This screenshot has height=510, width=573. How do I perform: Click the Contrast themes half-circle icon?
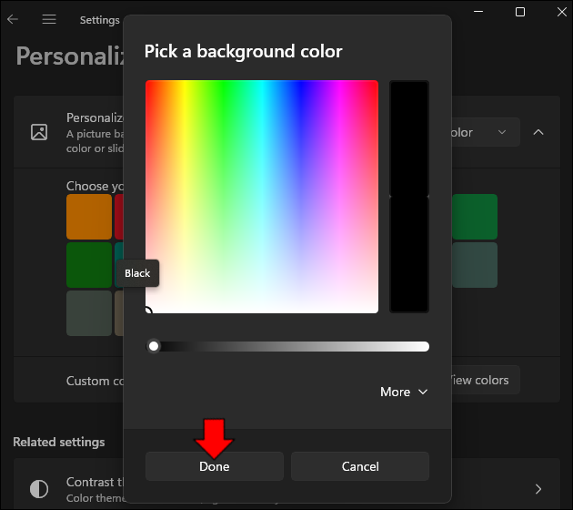39,489
